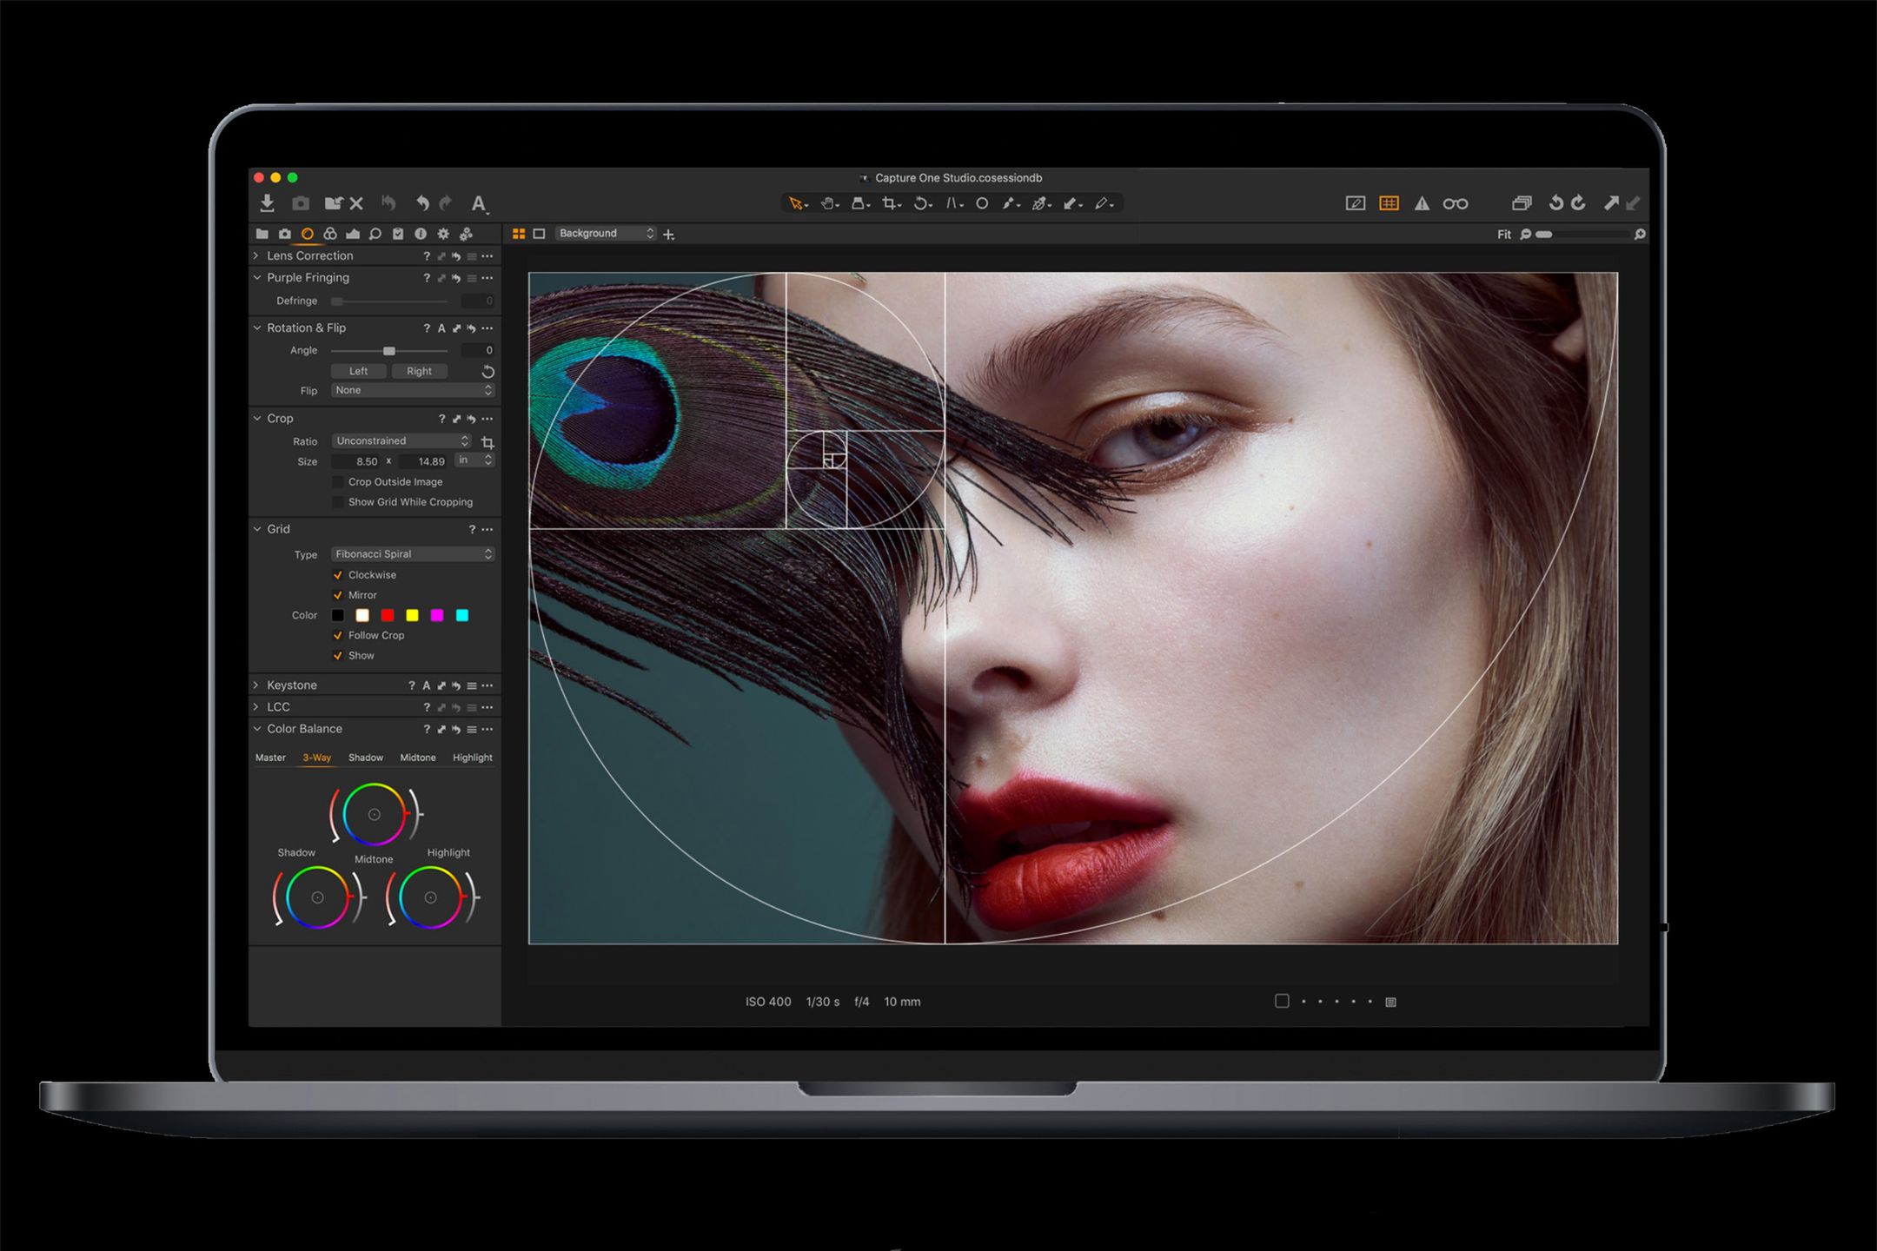Open the Flip None dropdown
1877x1251 pixels.
(x=413, y=390)
